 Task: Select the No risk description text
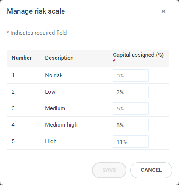click(x=54, y=75)
